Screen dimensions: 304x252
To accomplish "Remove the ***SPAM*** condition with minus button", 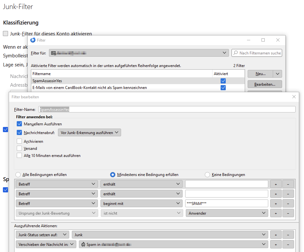I will click(x=288, y=204).
